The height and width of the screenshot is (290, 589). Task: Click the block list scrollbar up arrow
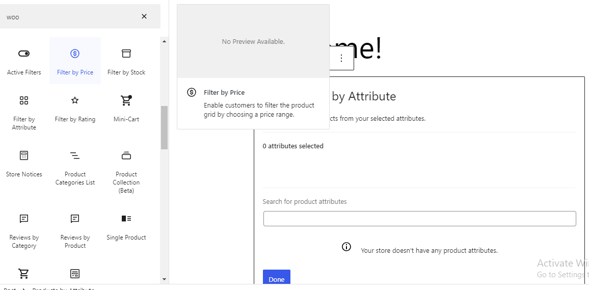(164, 41)
